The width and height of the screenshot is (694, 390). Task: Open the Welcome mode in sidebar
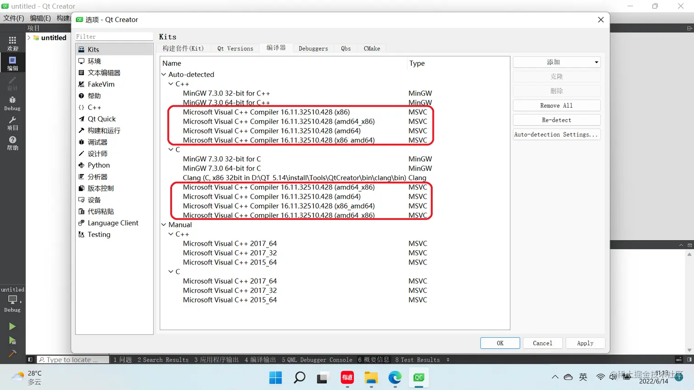tap(12, 44)
